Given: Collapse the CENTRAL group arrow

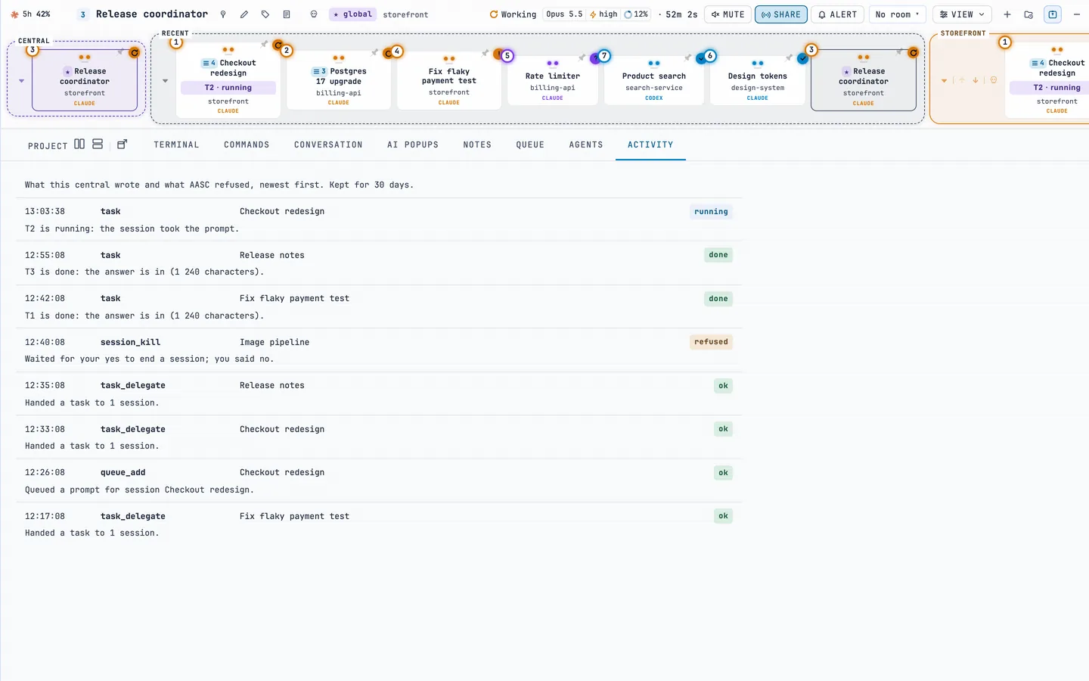Looking at the screenshot, I should coord(21,81).
